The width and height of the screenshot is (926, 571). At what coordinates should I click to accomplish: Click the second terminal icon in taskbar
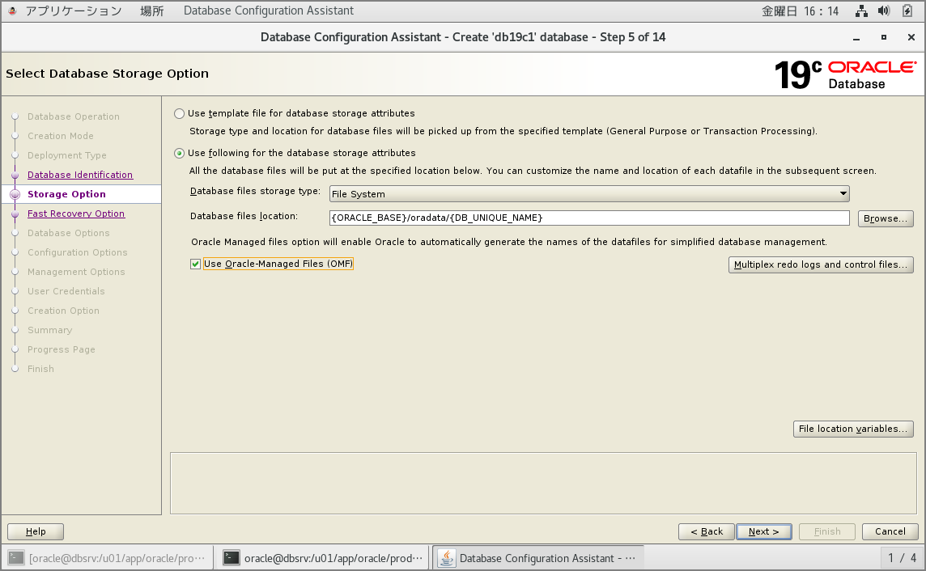[231, 556]
